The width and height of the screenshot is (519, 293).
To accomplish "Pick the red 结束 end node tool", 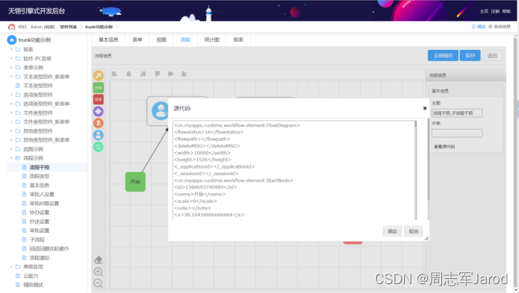I will click(x=99, y=99).
